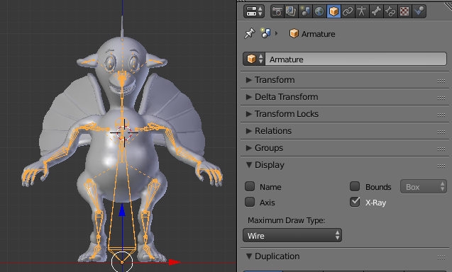Click the white manipulator circle at origin
Screen dimensions: 452x272
pos(122,261)
